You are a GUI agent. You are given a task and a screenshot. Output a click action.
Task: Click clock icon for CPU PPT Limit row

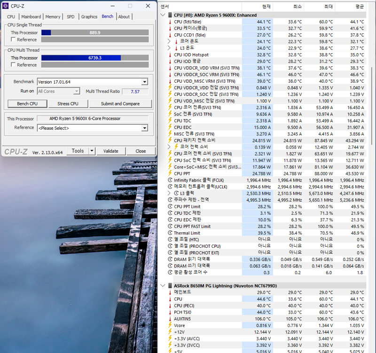170,206
